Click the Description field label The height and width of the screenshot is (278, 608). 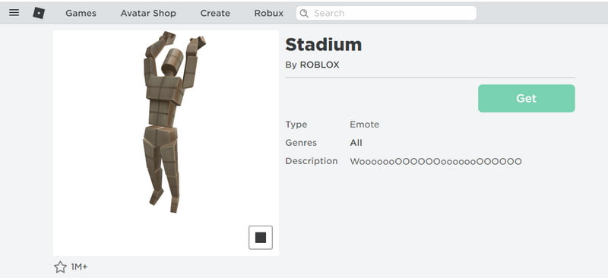coord(312,161)
